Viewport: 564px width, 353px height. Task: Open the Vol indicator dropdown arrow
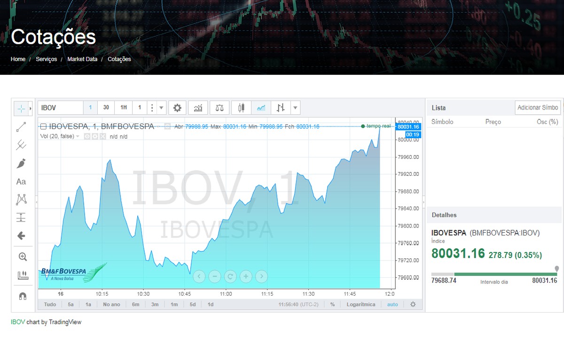[x=78, y=136]
